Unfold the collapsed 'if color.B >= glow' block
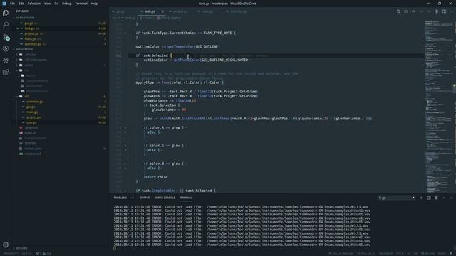Image resolution: width=456 pixels, height=256 pixels. [x=125, y=164]
